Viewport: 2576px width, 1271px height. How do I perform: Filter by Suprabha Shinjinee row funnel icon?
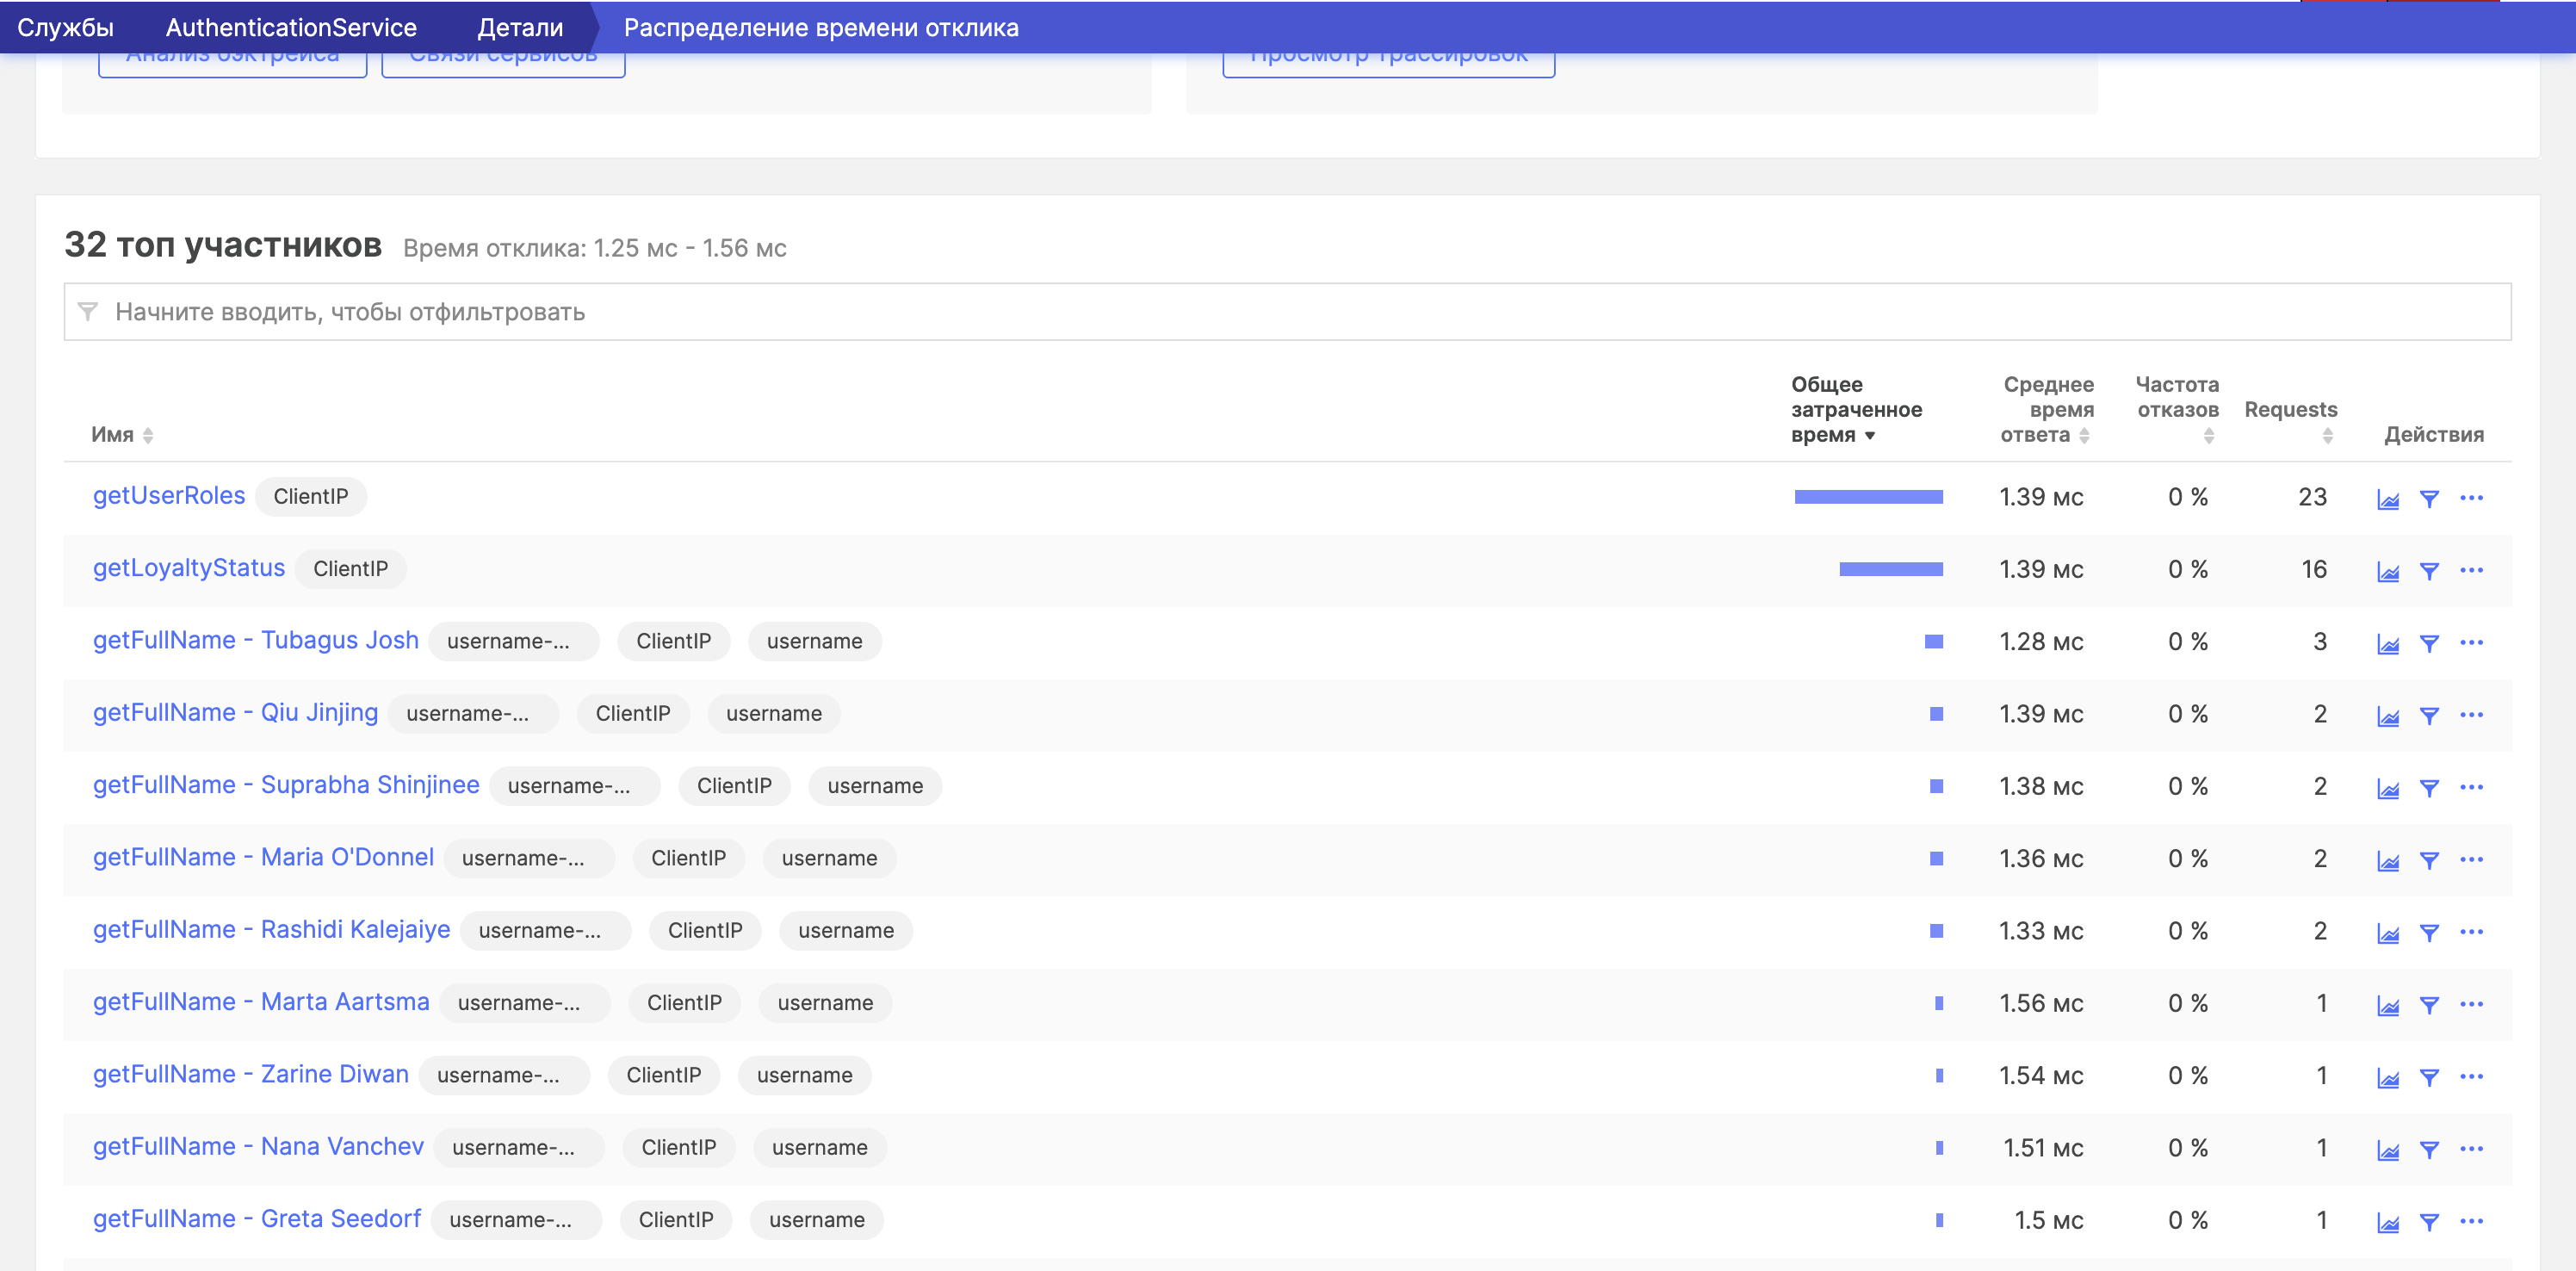(2428, 788)
